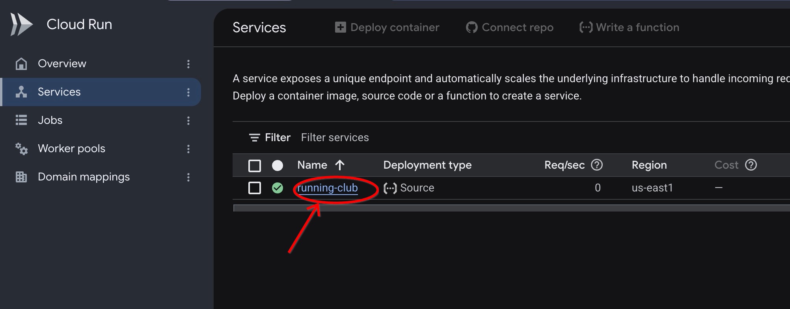Open the Overview more options menu
790x309 pixels.
(188, 64)
